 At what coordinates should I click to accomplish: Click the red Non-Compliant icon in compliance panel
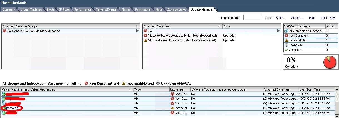(x=286, y=36)
